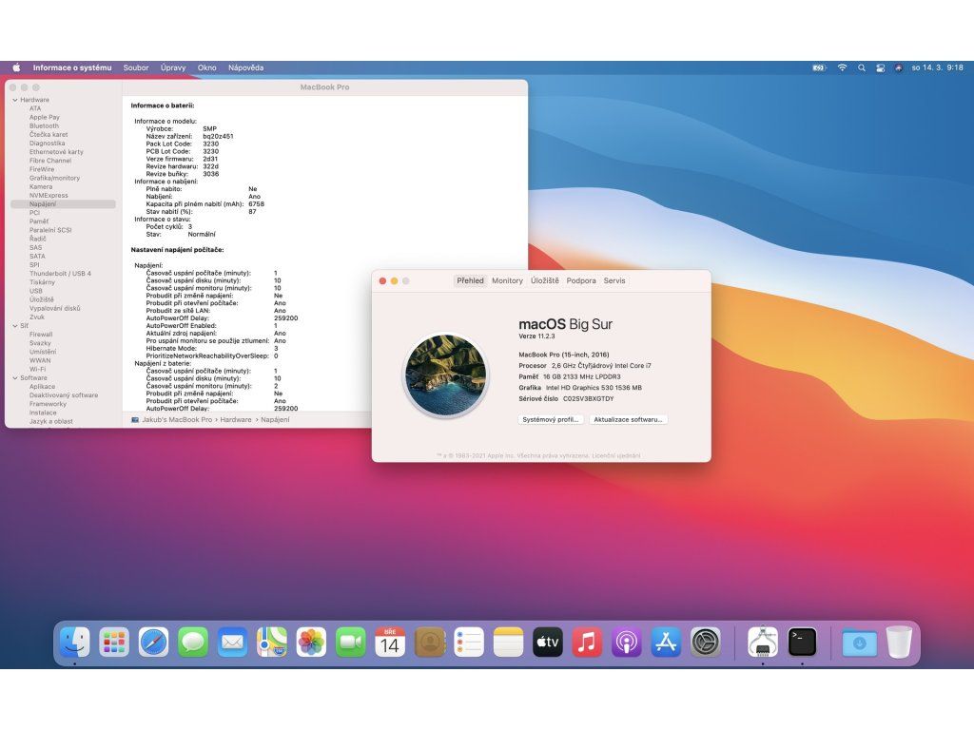
Task: Open Podcasts from the dock
Action: coord(626,643)
